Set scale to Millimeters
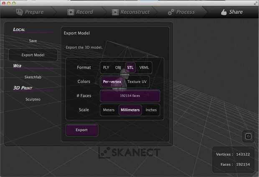The width and height of the screenshot is (259, 177). coord(130,110)
